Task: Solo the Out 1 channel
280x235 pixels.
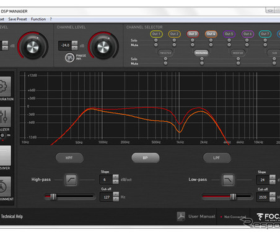Action: coord(156,40)
